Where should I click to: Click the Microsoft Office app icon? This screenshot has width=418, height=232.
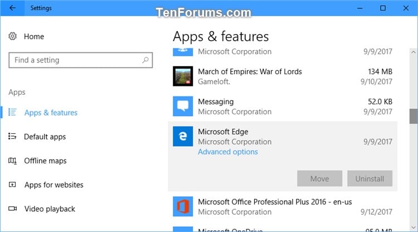tap(183, 206)
